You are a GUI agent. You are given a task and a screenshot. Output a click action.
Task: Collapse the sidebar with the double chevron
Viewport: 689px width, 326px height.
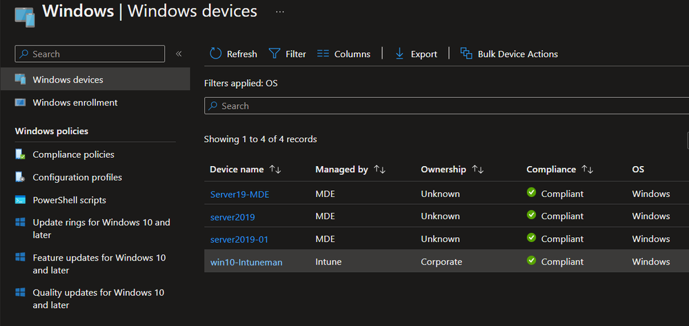pos(179,54)
